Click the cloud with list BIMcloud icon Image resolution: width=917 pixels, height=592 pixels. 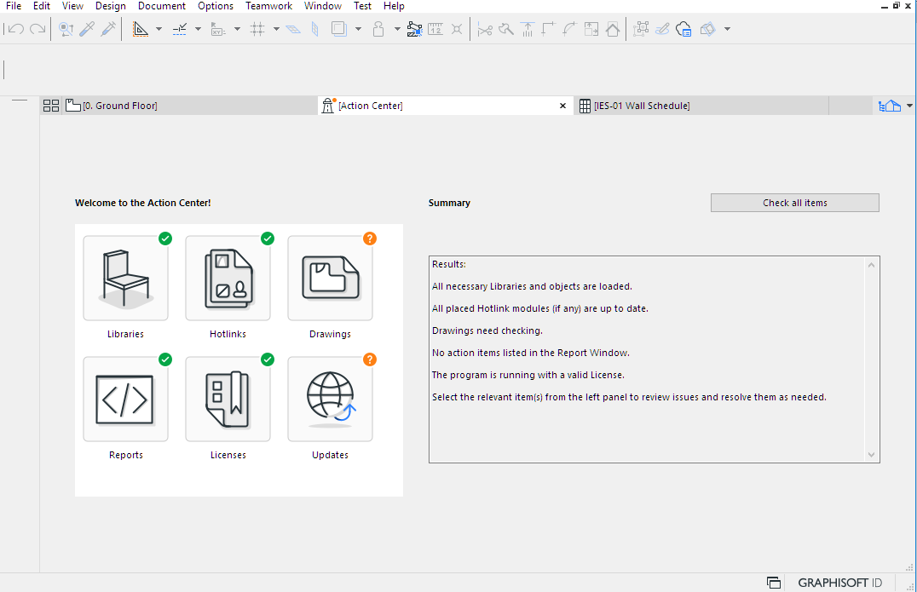click(683, 29)
